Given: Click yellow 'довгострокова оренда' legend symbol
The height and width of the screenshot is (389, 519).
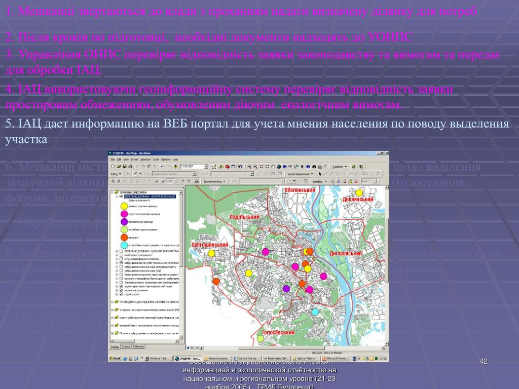Looking at the screenshot, I should pyautogui.click(x=125, y=206).
